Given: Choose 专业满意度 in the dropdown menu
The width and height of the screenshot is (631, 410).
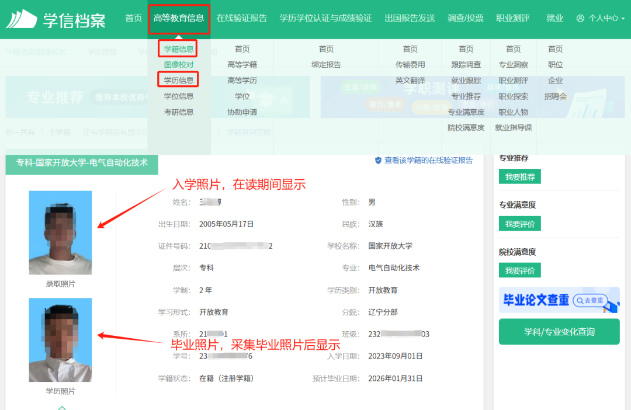Looking at the screenshot, I should click(x=466, y=112).
